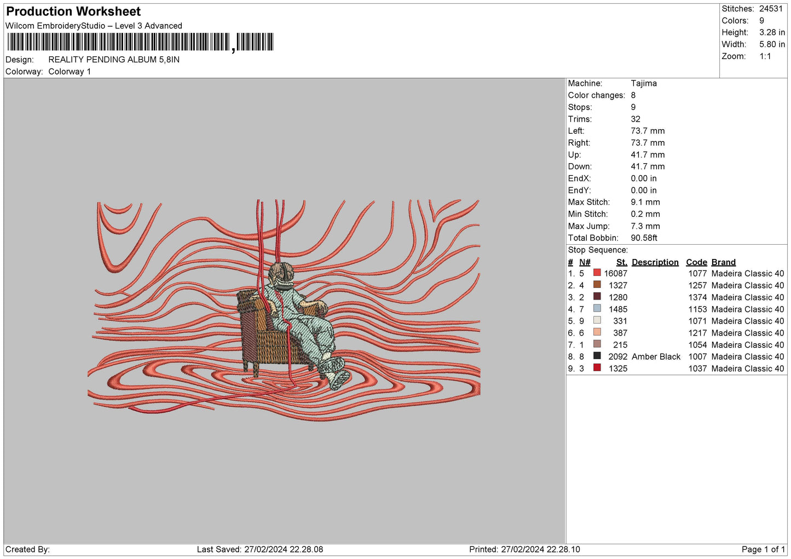791x559 pixels.
Task: Click the Zoom value 1:1
Action: coord(765,56)
